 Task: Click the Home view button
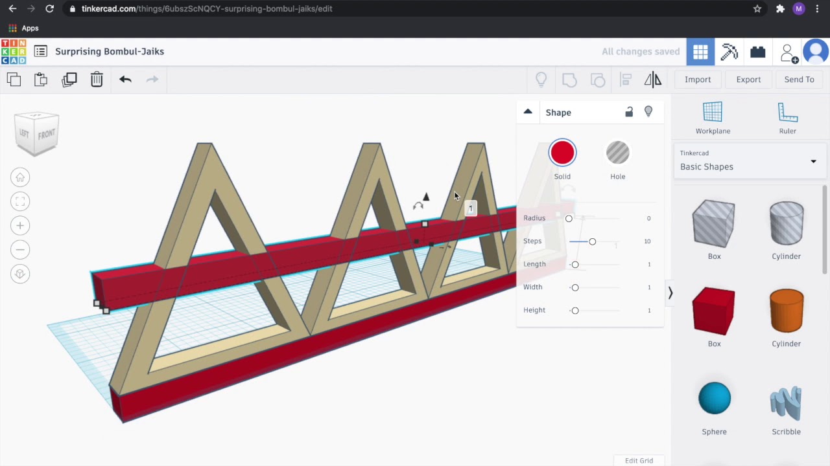point(20,177)
